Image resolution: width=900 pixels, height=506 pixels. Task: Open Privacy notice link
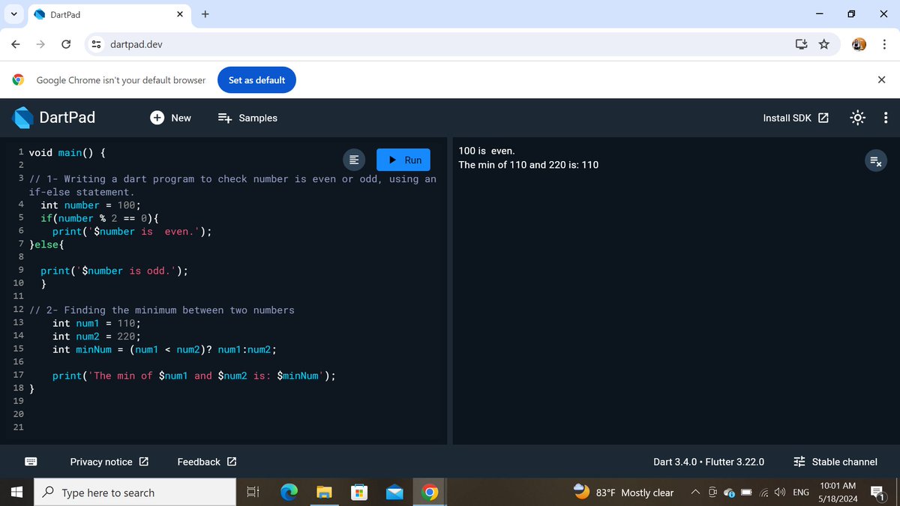(x=109, y=462)
